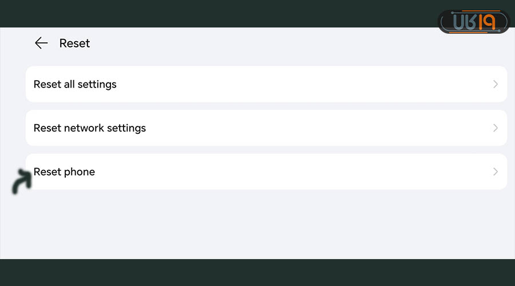The image size is (515, 286).
Task: Click the middle of Reset network settings card
Action: [266, 128]
